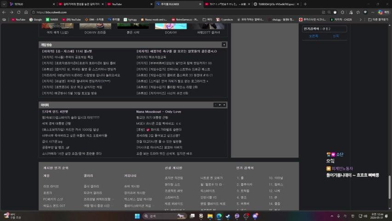Open the light.gg bookmark
Screen dimensions: 392x221
click(130, 19)
